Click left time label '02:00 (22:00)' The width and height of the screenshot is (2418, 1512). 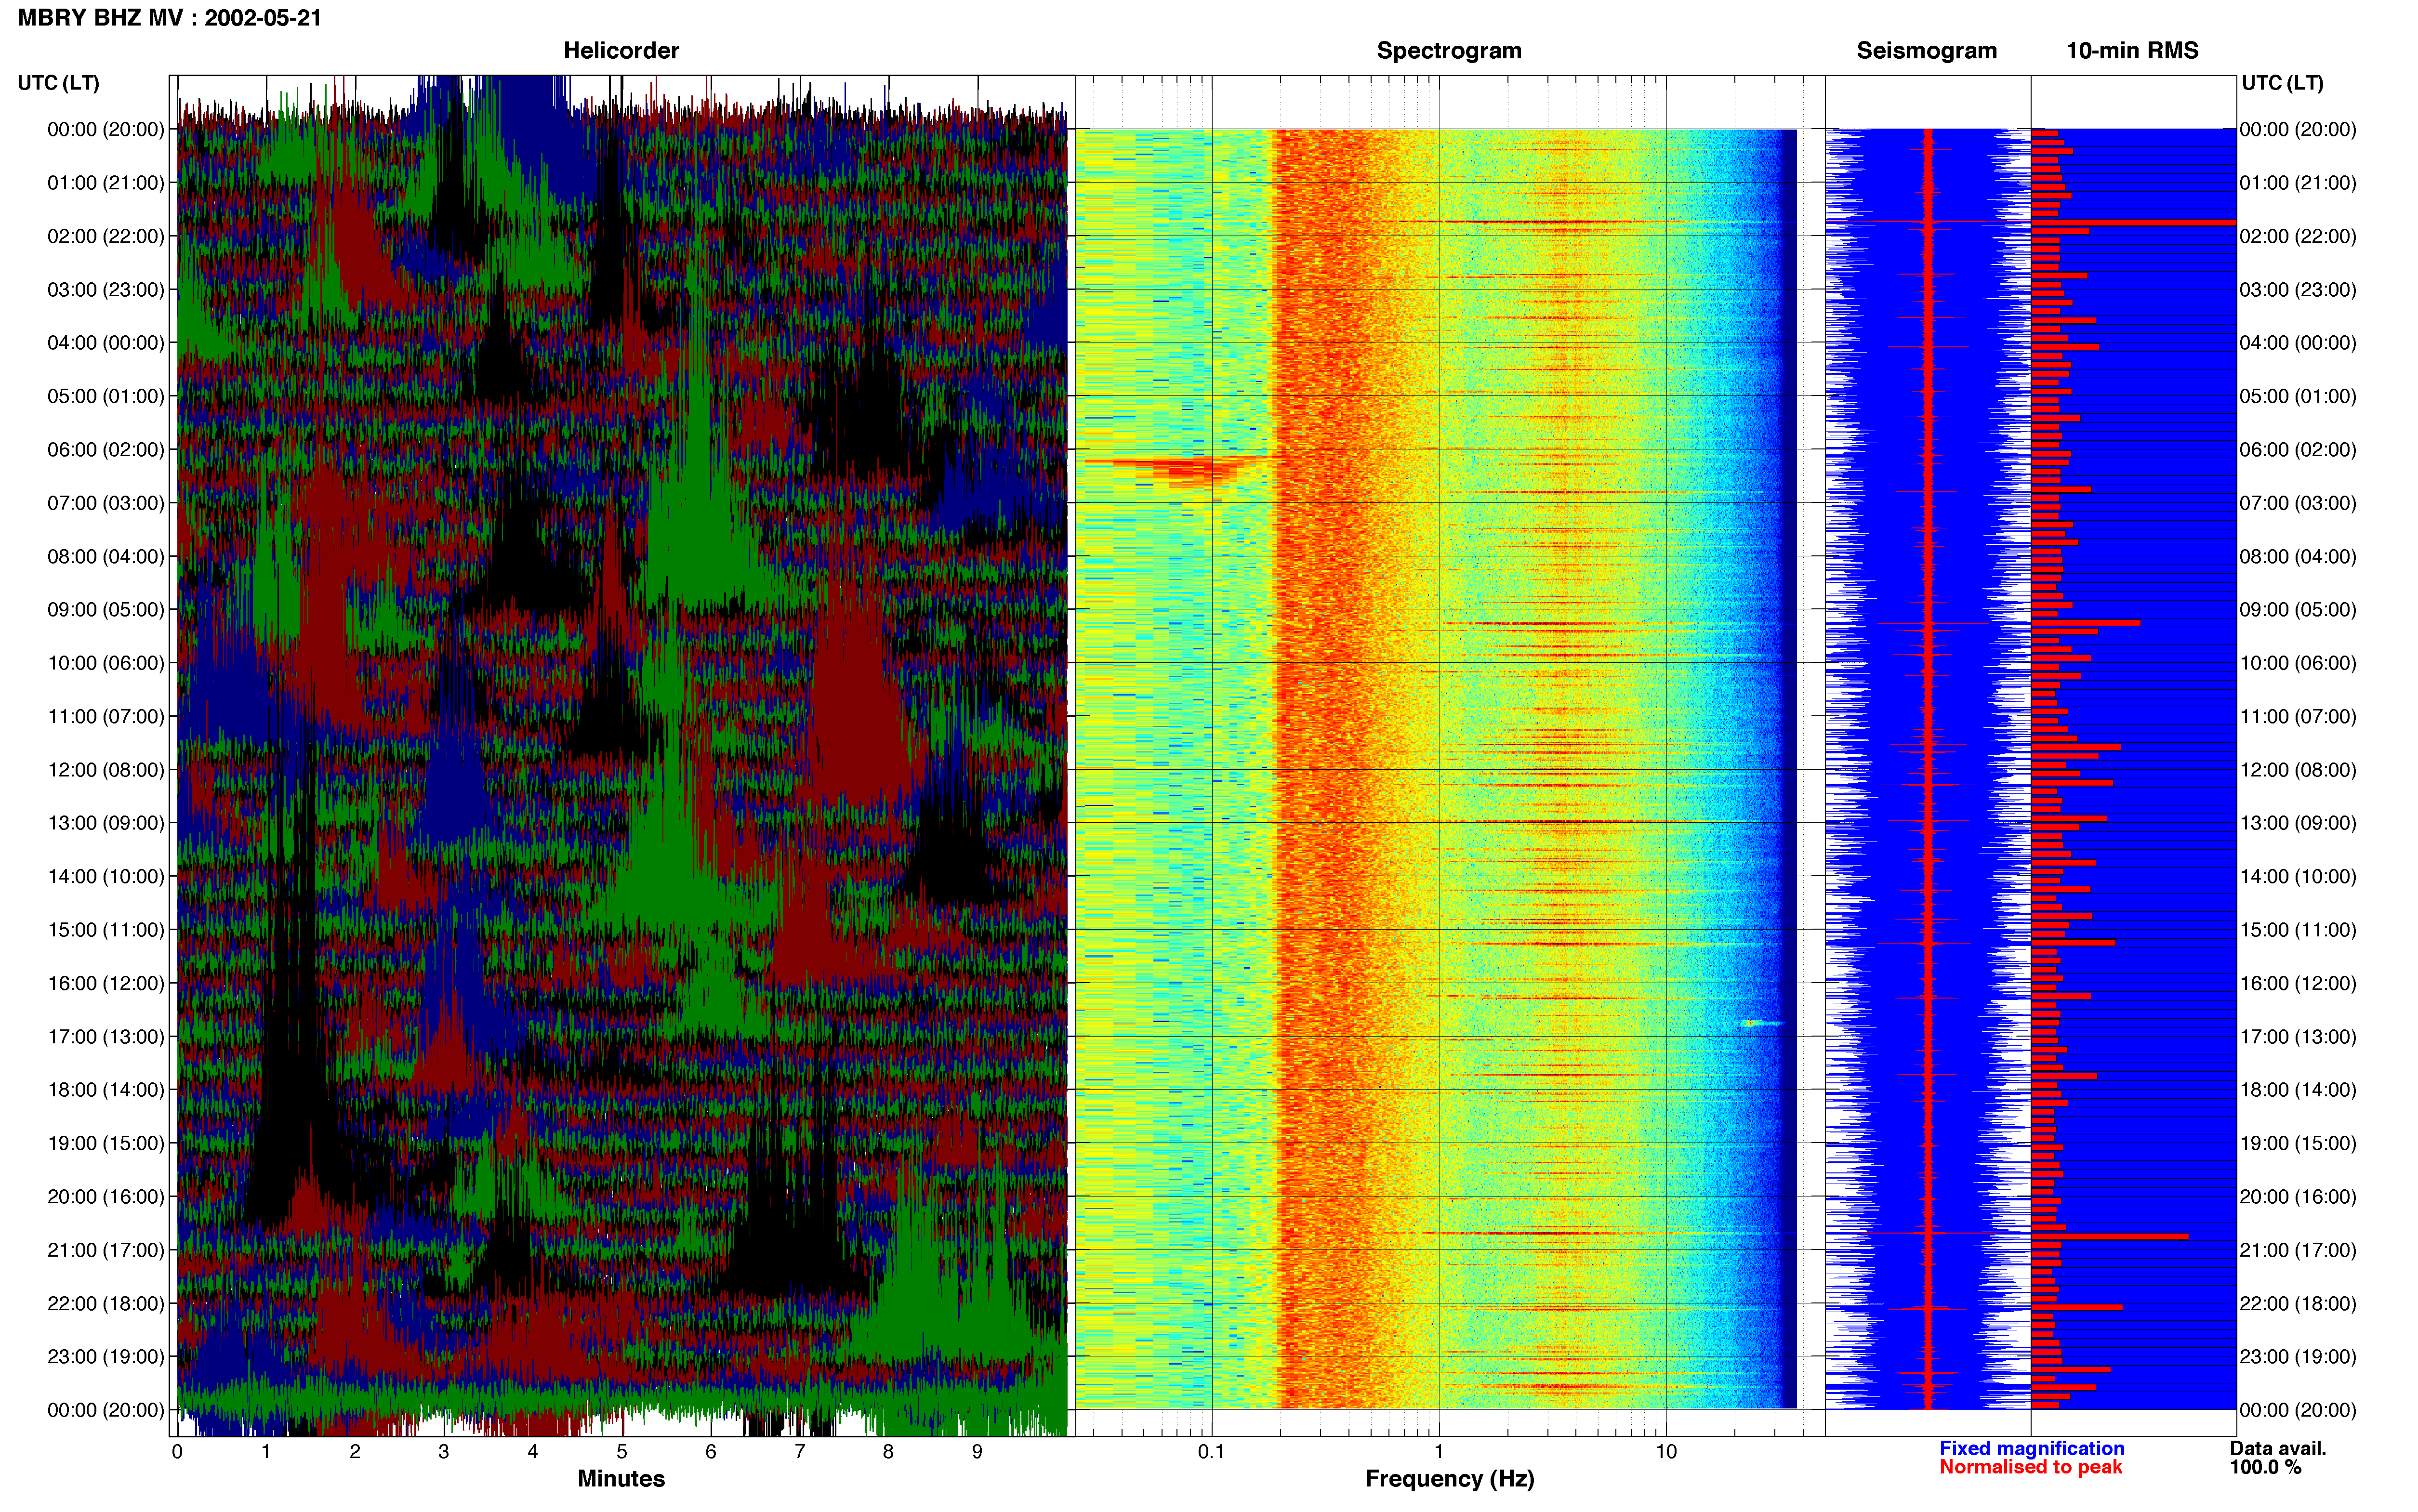106,236
